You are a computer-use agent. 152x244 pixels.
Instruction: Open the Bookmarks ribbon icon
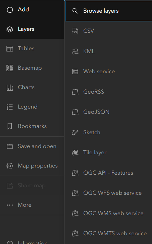tap(10, 126)
